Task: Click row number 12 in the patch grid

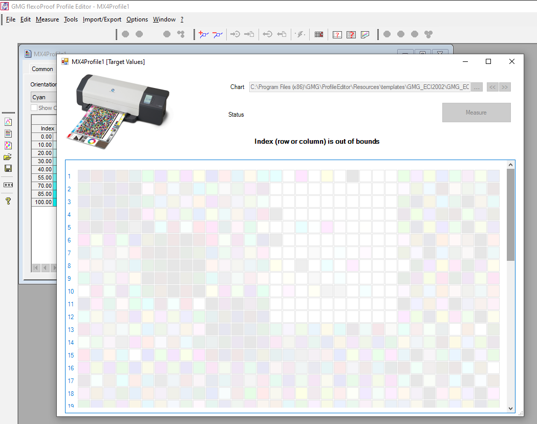Action: click(71, 317)
